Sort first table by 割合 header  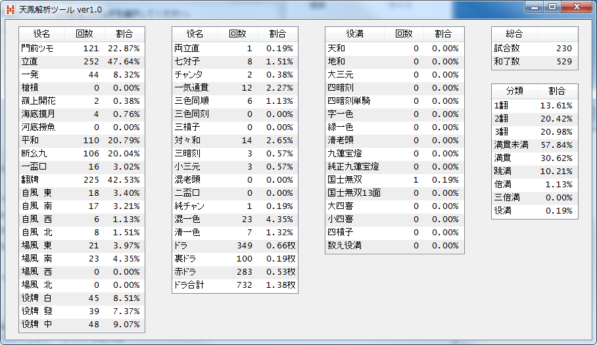[124, 34]
